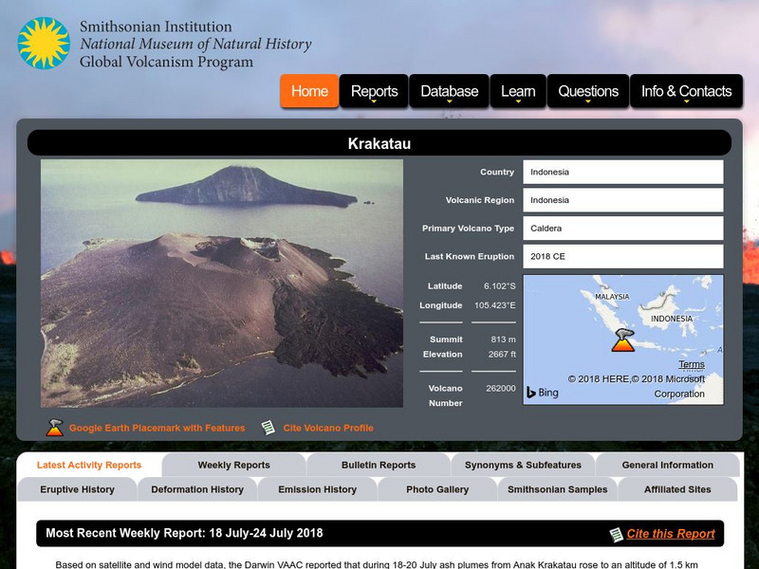View the Deformation History tab
The width and height of the screenshot is (759, 569).
coord(197,489)
